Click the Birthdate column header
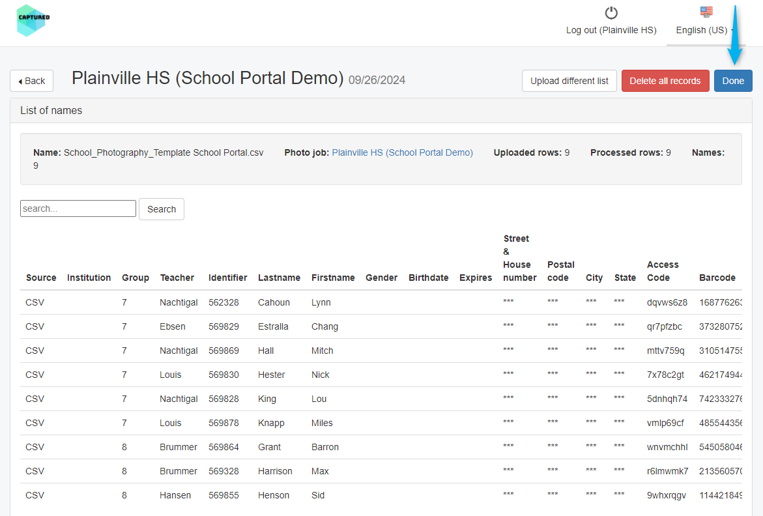Viewport: 763px width, 516px height. (429, 278)
